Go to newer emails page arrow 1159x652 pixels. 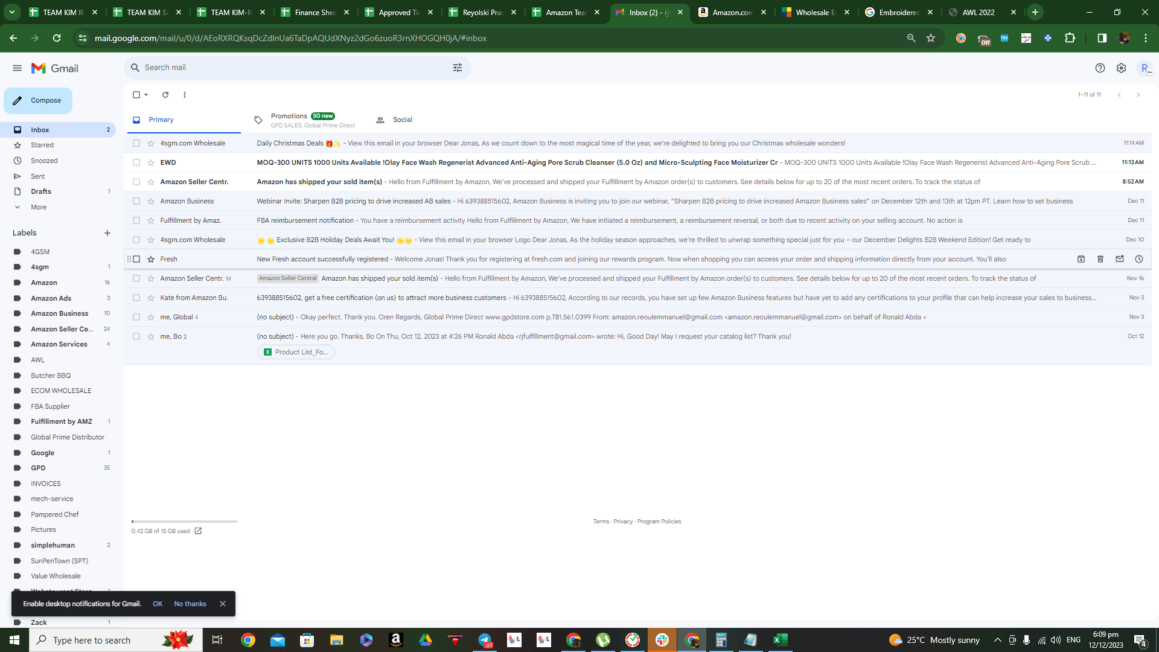(x=1119, y=95)
